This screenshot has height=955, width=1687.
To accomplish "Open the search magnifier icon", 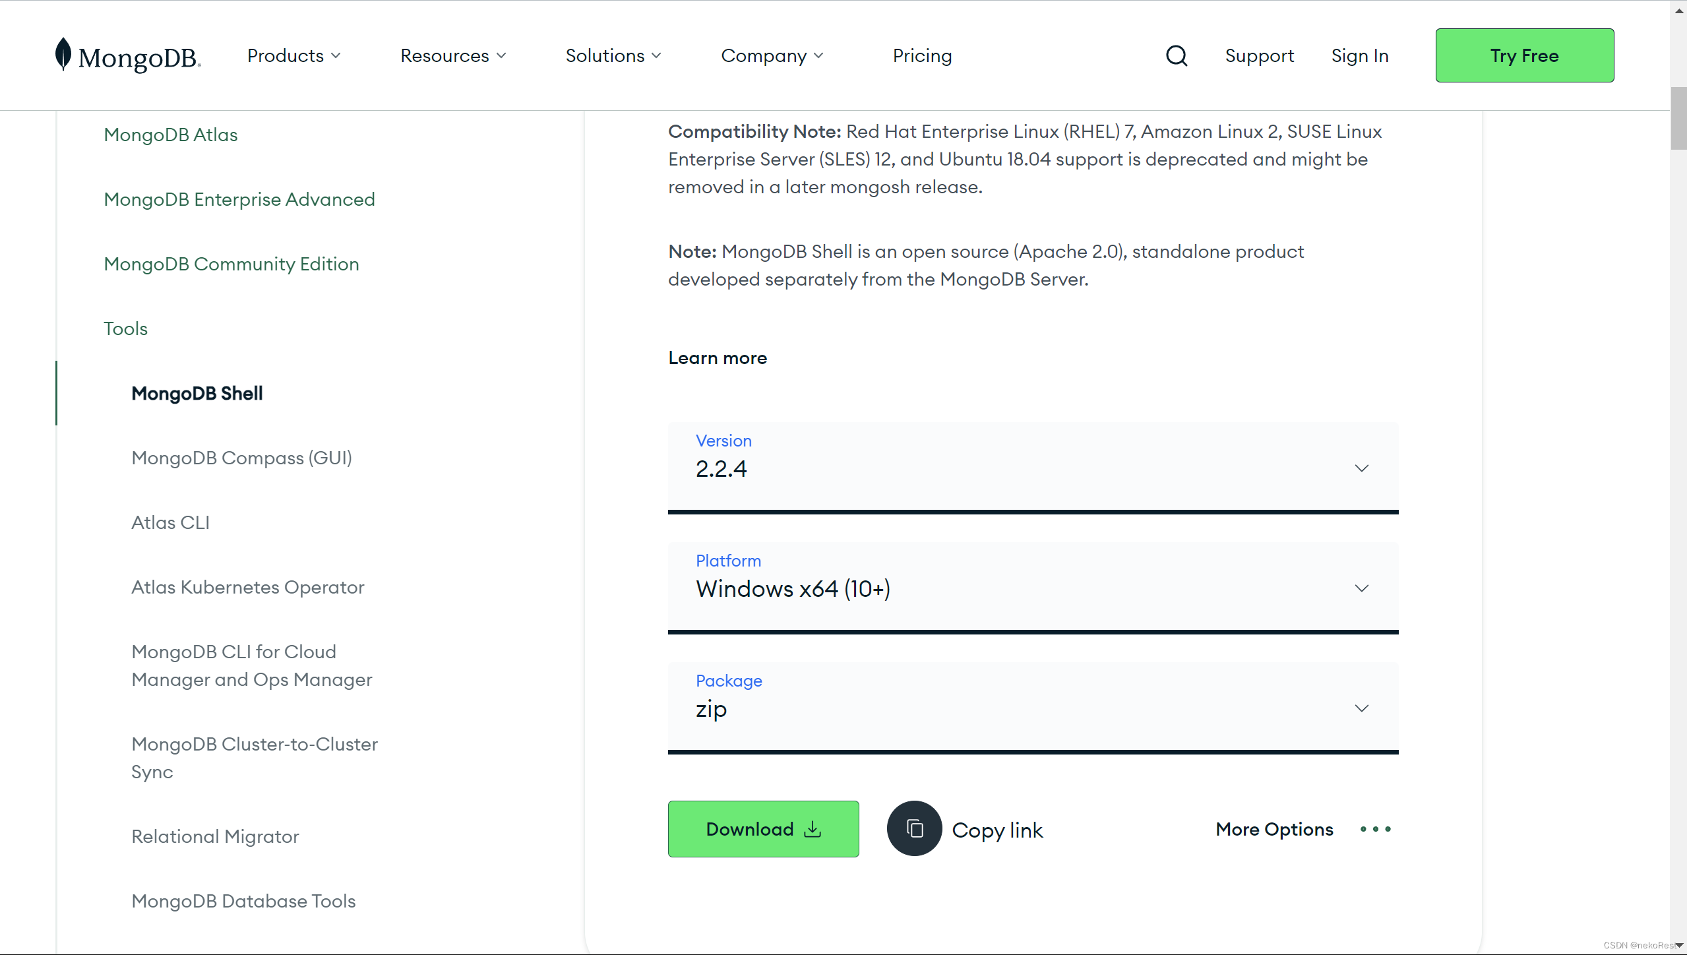I will point(1176,56).
